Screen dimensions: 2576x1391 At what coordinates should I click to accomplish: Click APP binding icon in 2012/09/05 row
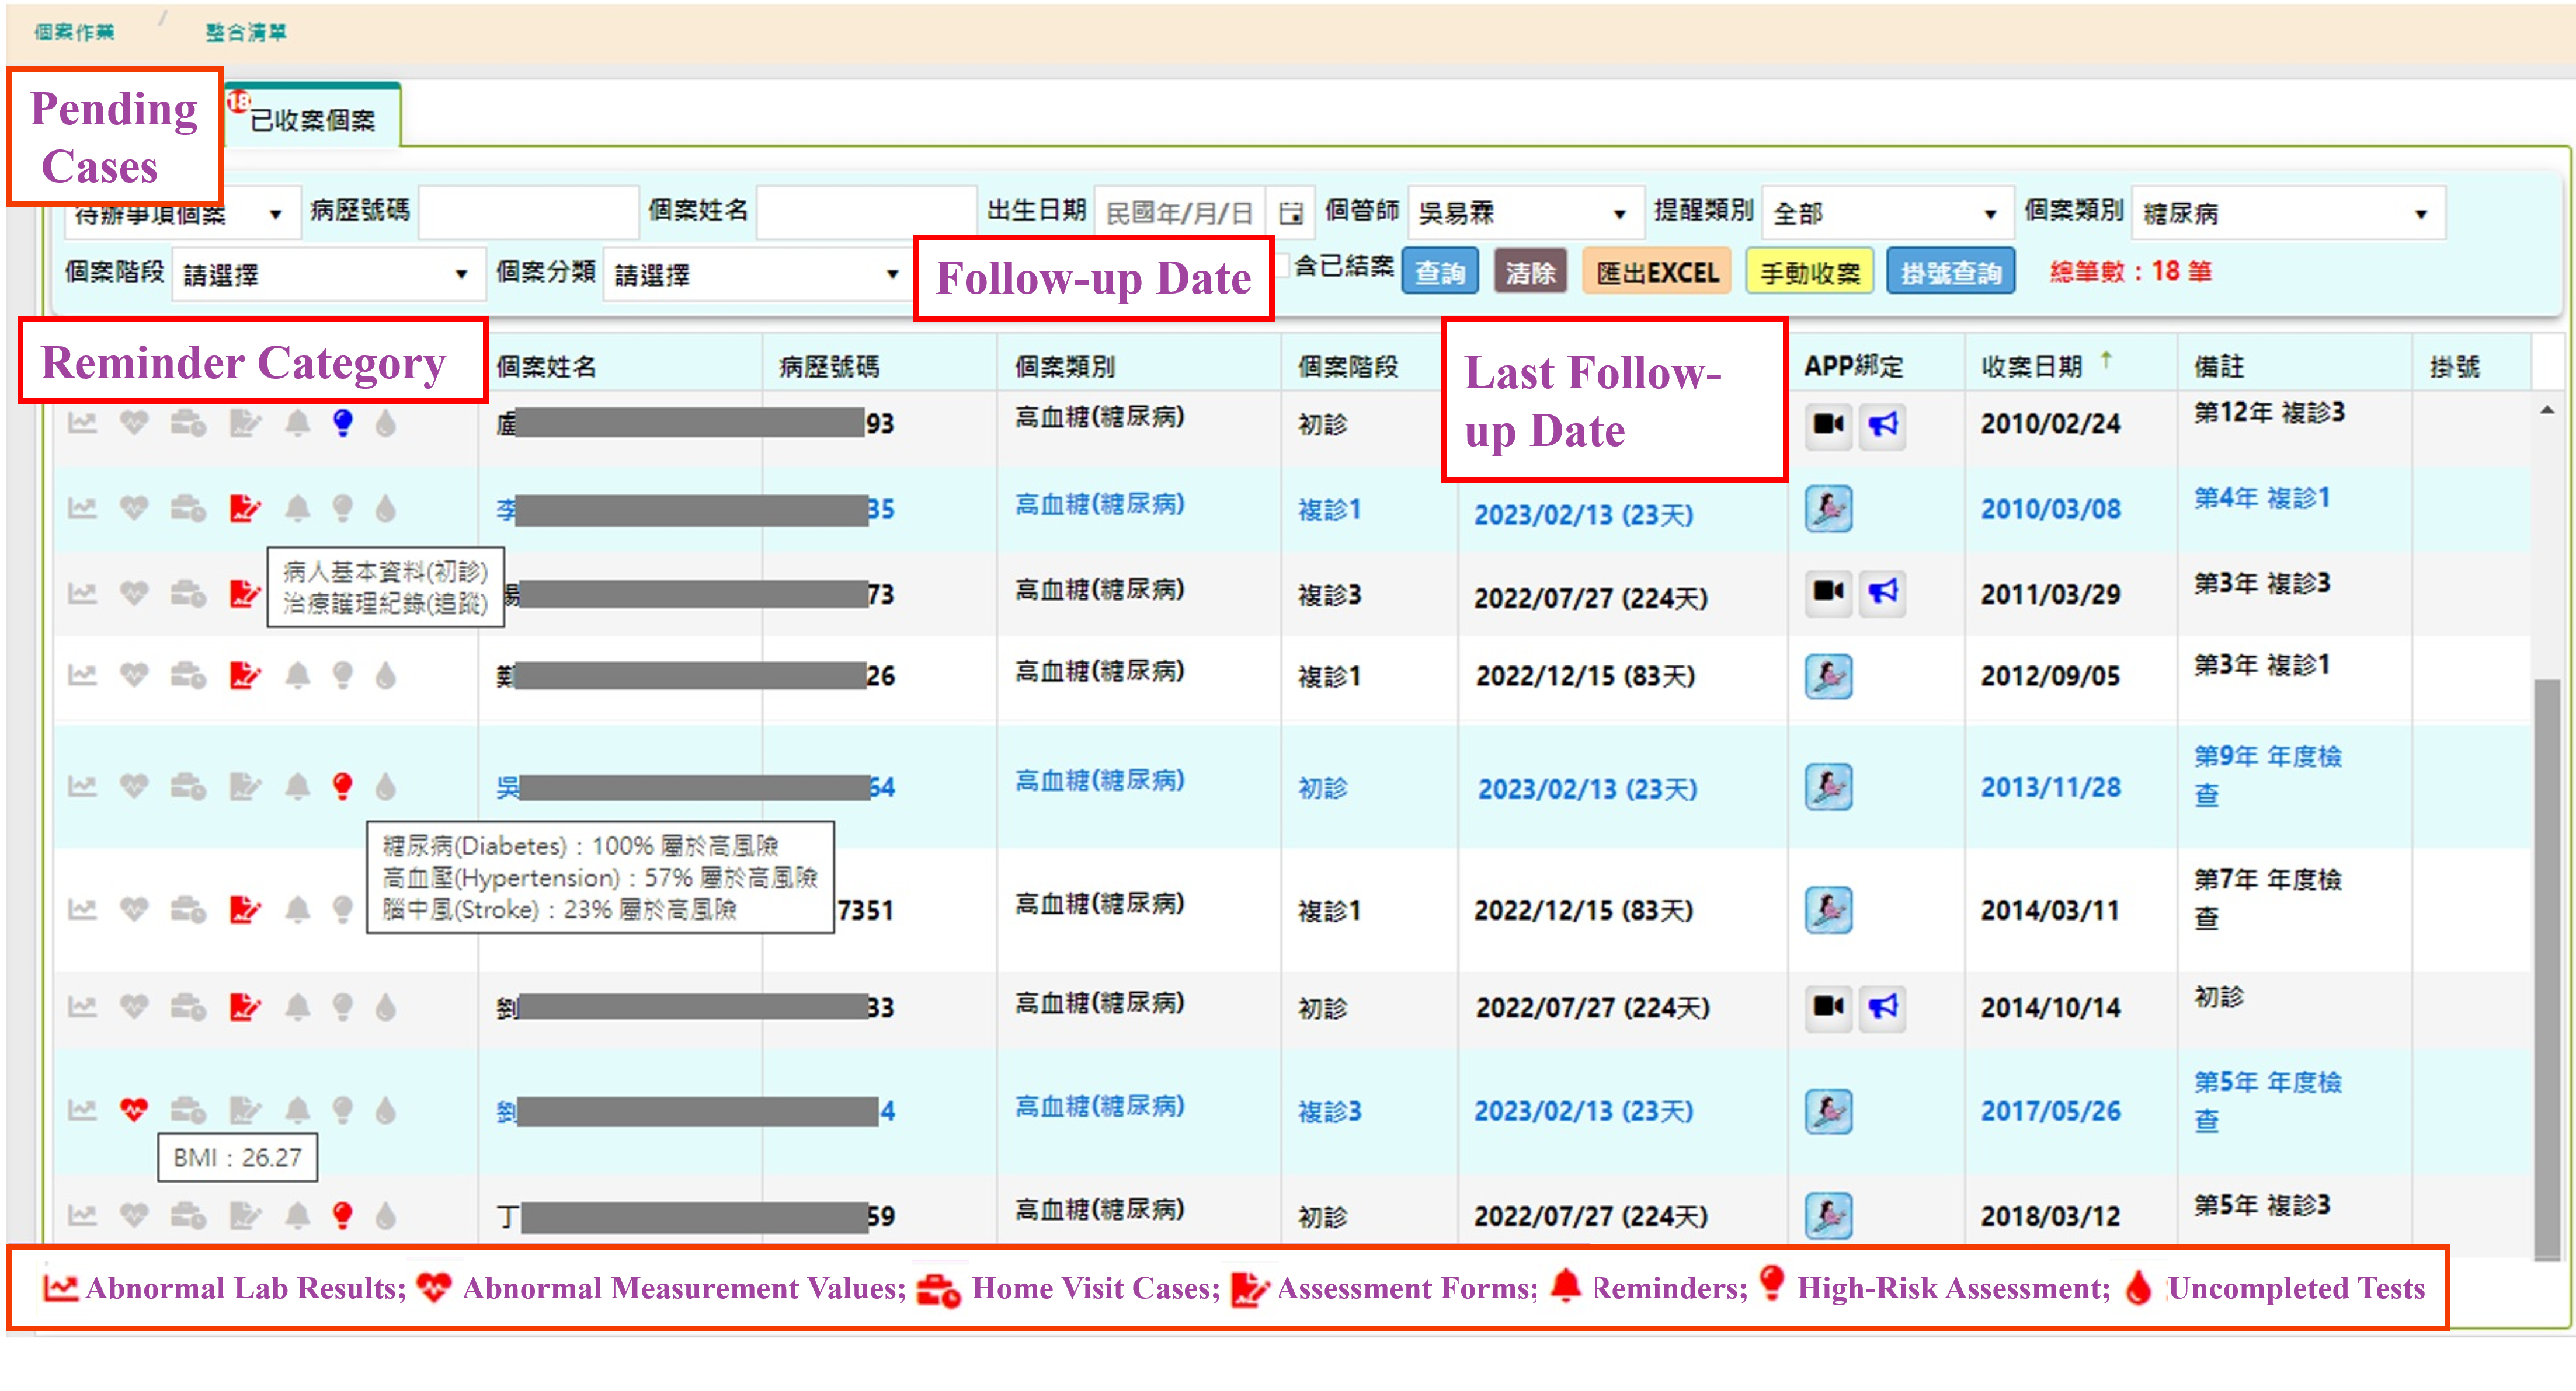coord(1829,677)
